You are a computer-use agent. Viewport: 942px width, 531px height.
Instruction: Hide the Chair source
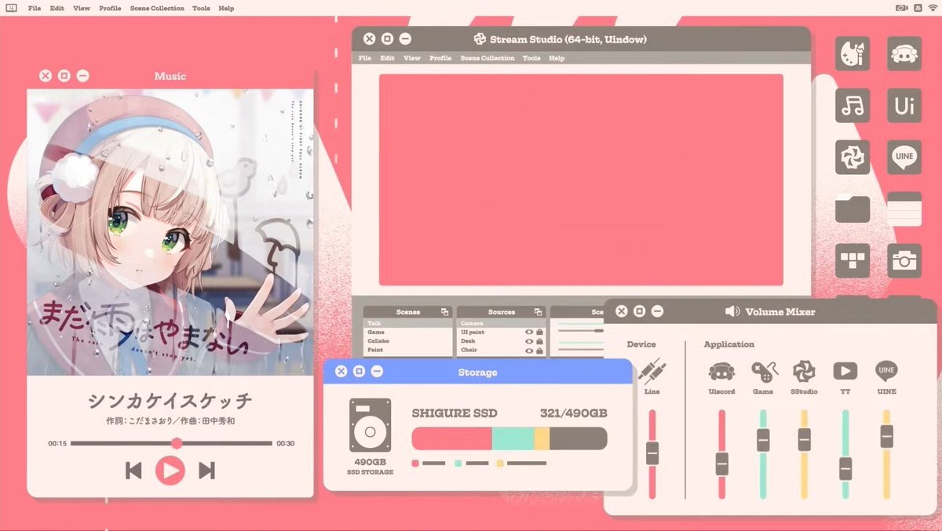click(529, 350)
